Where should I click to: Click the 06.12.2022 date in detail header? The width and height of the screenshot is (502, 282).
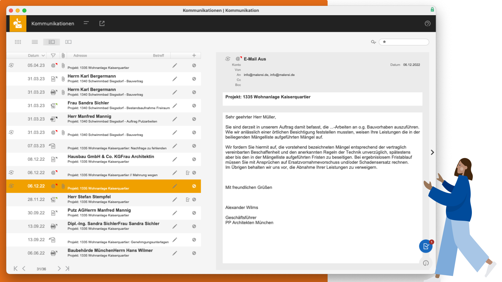coord(411,65)
